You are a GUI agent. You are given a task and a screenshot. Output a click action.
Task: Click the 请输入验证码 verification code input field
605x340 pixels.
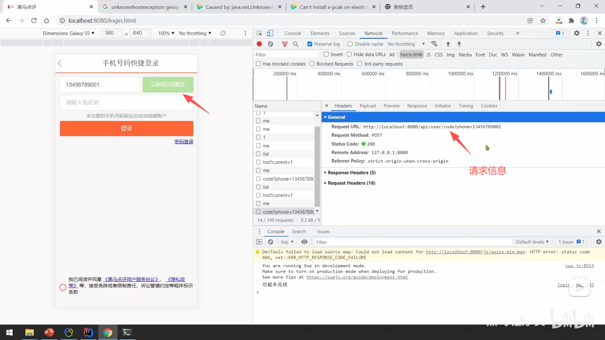point(126,102)
